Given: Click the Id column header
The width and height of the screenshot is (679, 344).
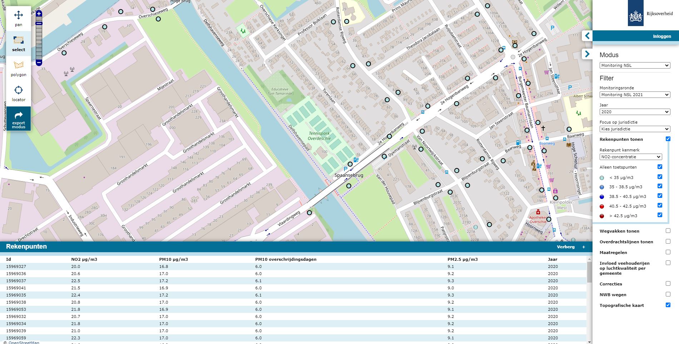Looking at the screenshot, I should (9, 259).
